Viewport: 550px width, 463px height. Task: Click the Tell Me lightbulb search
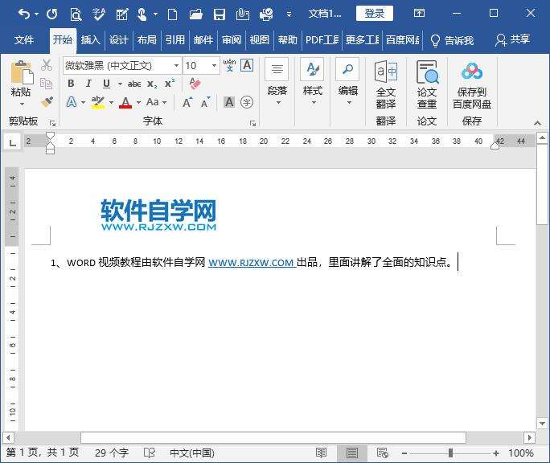[452, 40]
